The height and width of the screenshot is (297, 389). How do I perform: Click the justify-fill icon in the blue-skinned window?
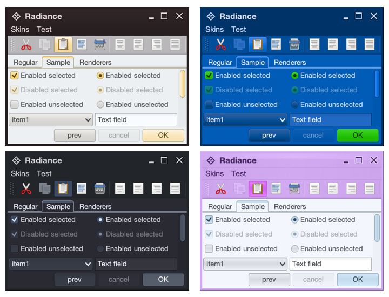(370, 45)
